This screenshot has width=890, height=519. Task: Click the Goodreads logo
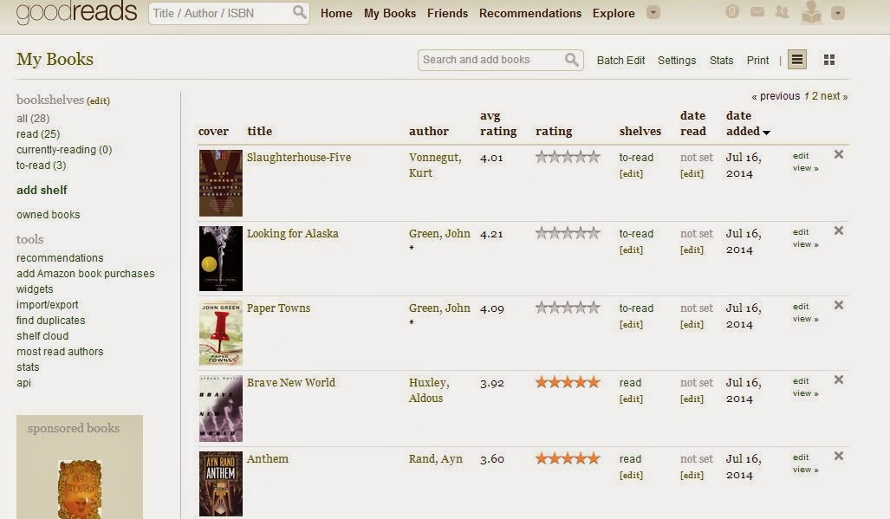[76, 11]
